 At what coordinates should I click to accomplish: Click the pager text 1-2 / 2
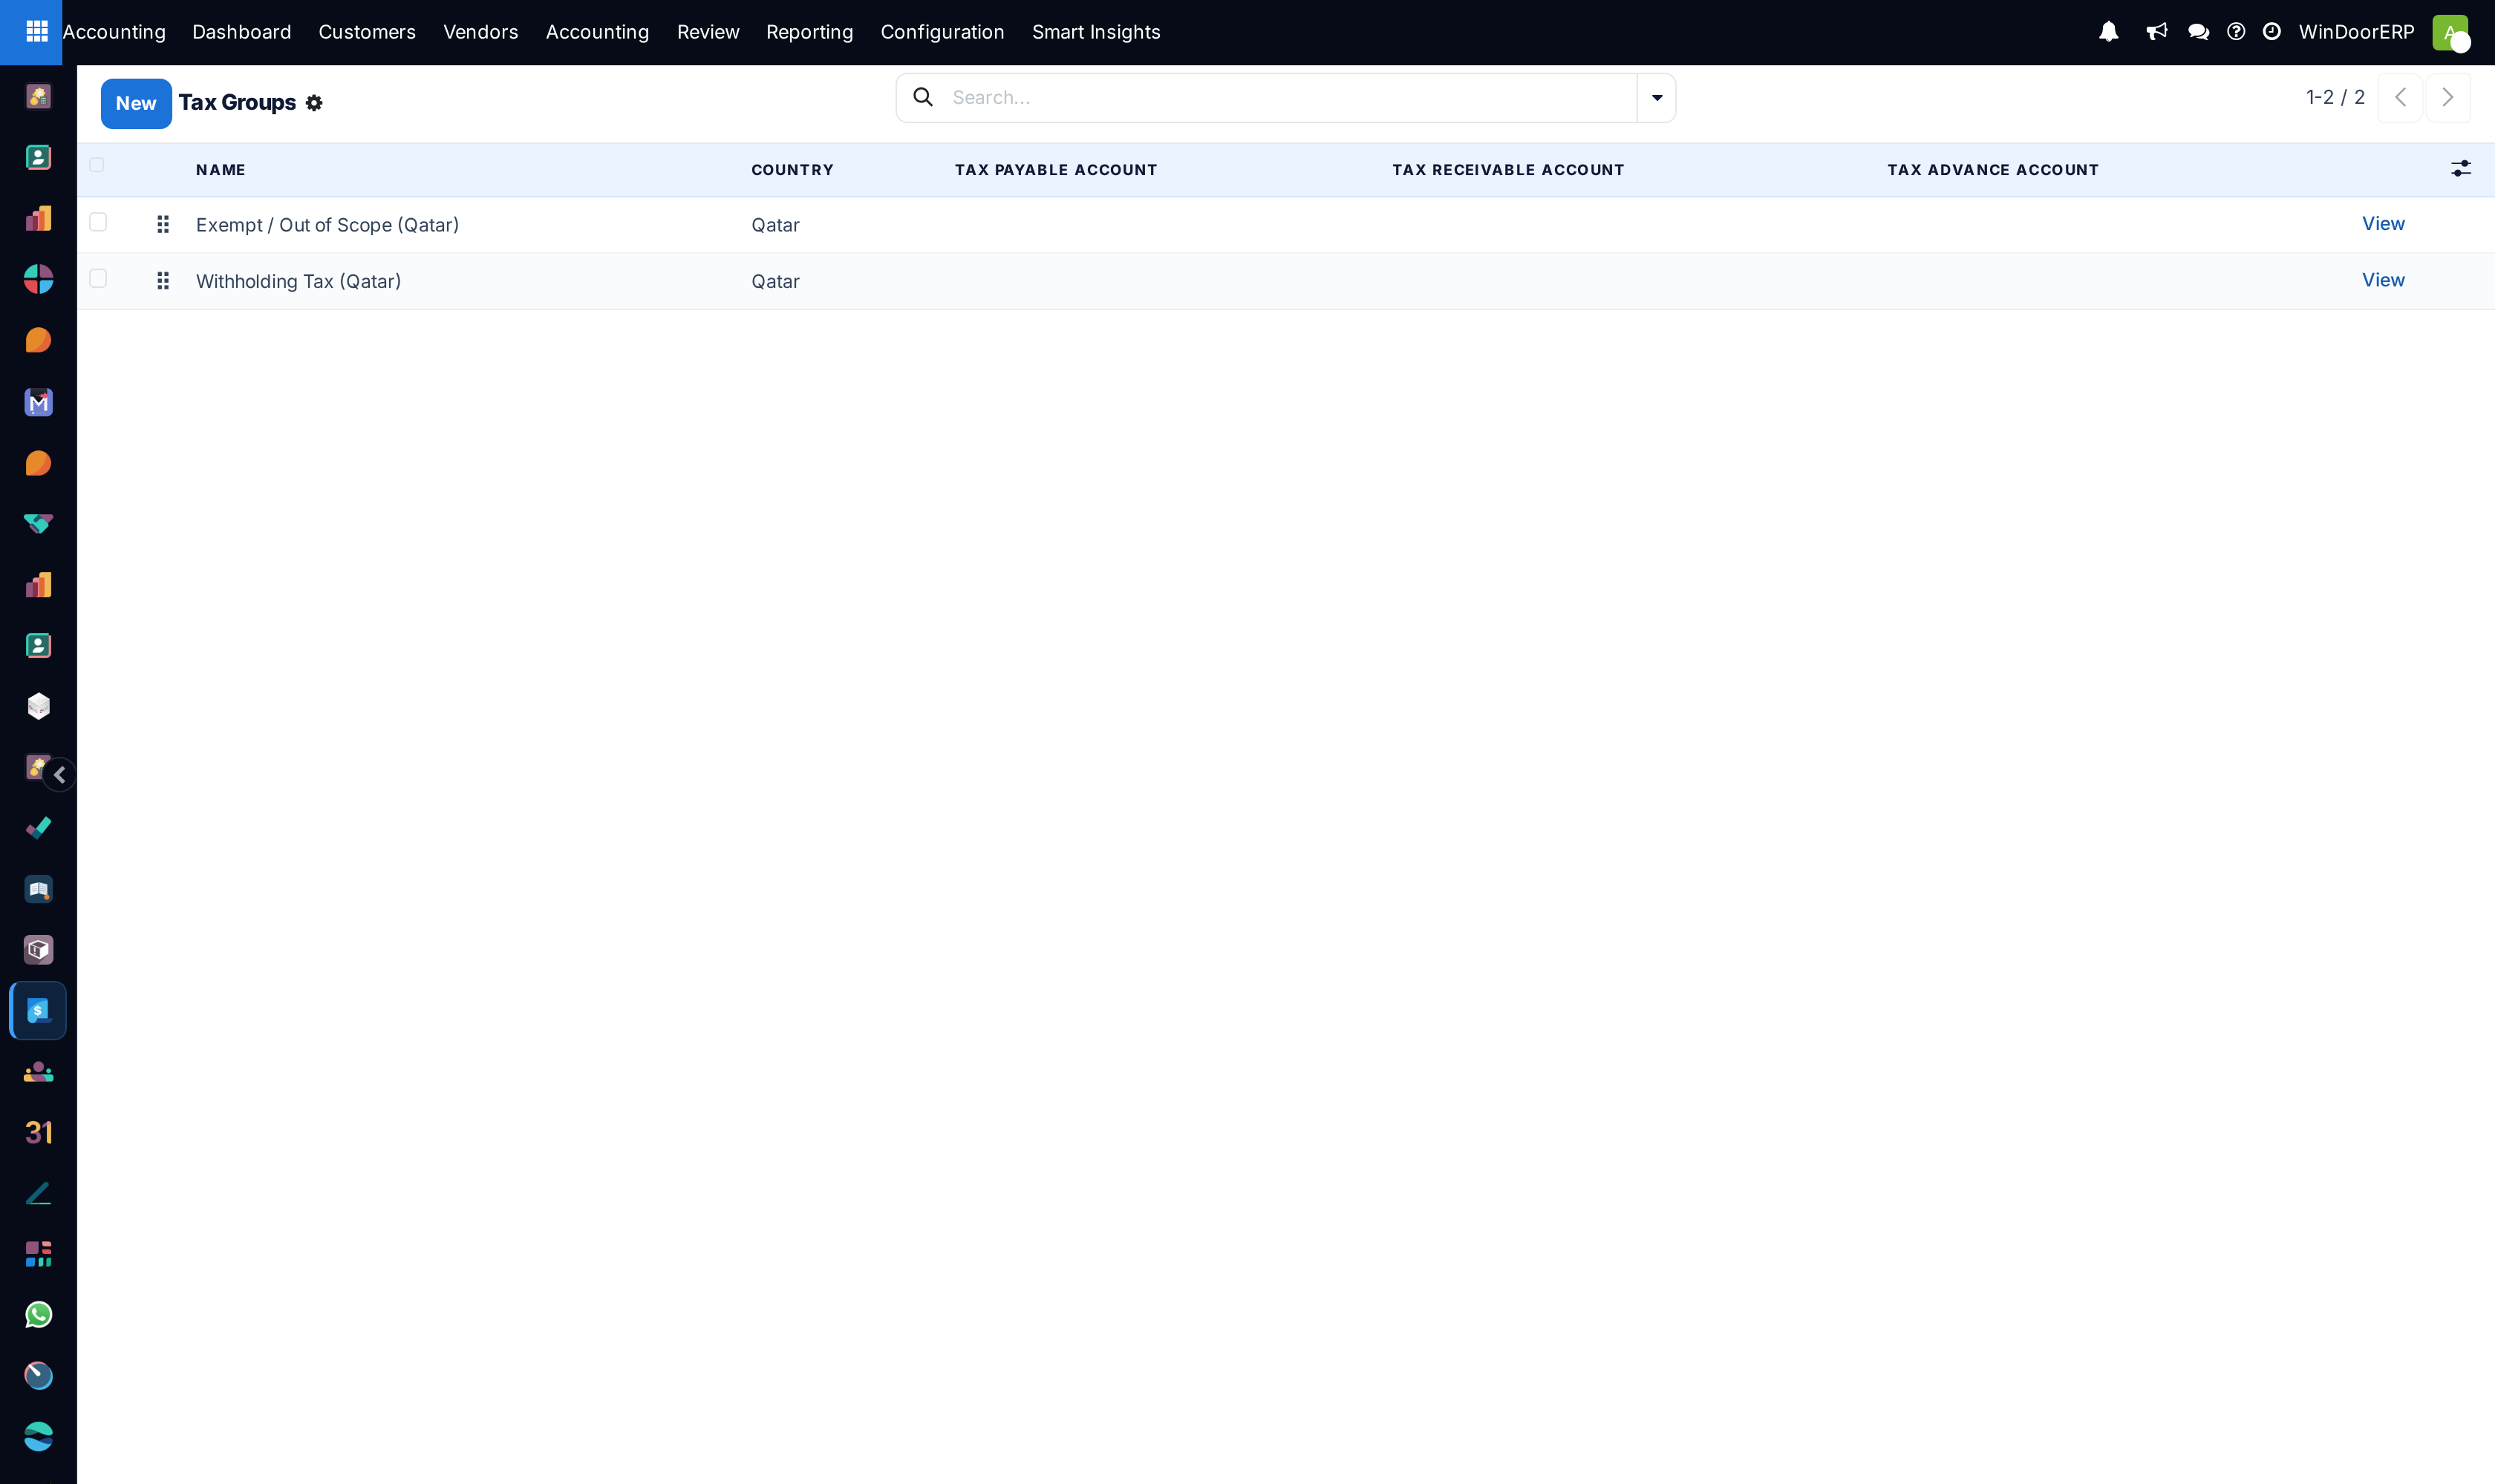click(x=2335, y=97)
